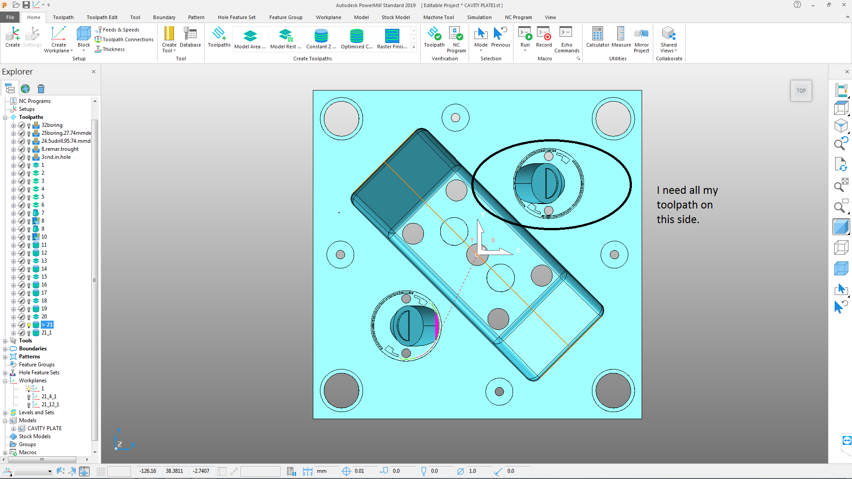Launch the Constant Z toolpath strategy
852x479 pixels.
(320, 39)
